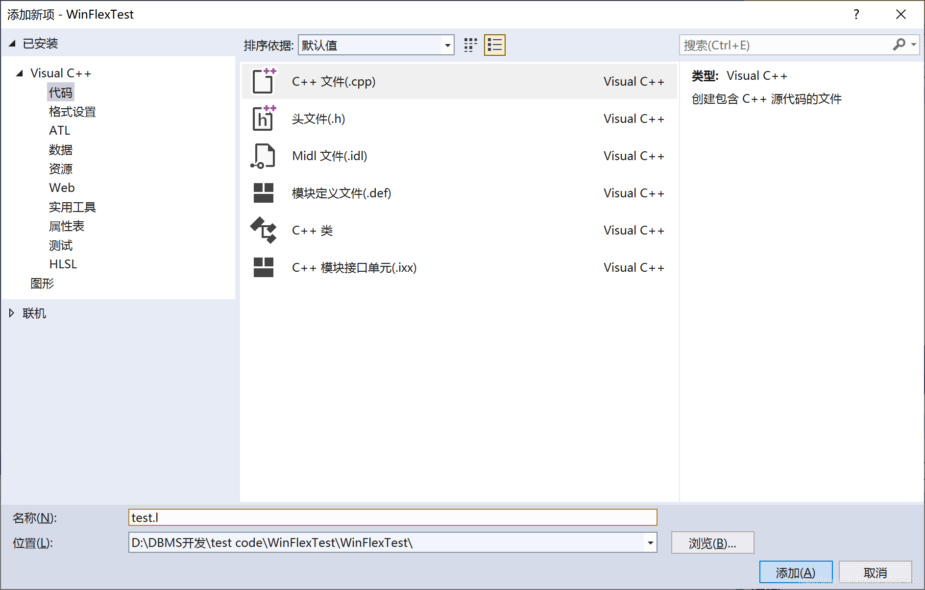Screen dimensions: 925x590
Task: Select the HLSL category
Action: pyautogui.click(x=63, y=264)
